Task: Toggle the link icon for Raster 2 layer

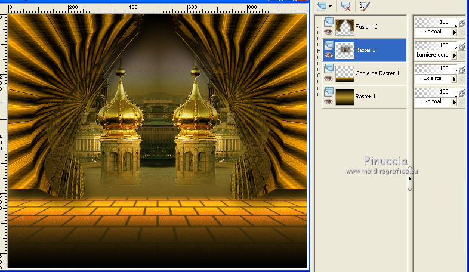Action: point(462,46)
